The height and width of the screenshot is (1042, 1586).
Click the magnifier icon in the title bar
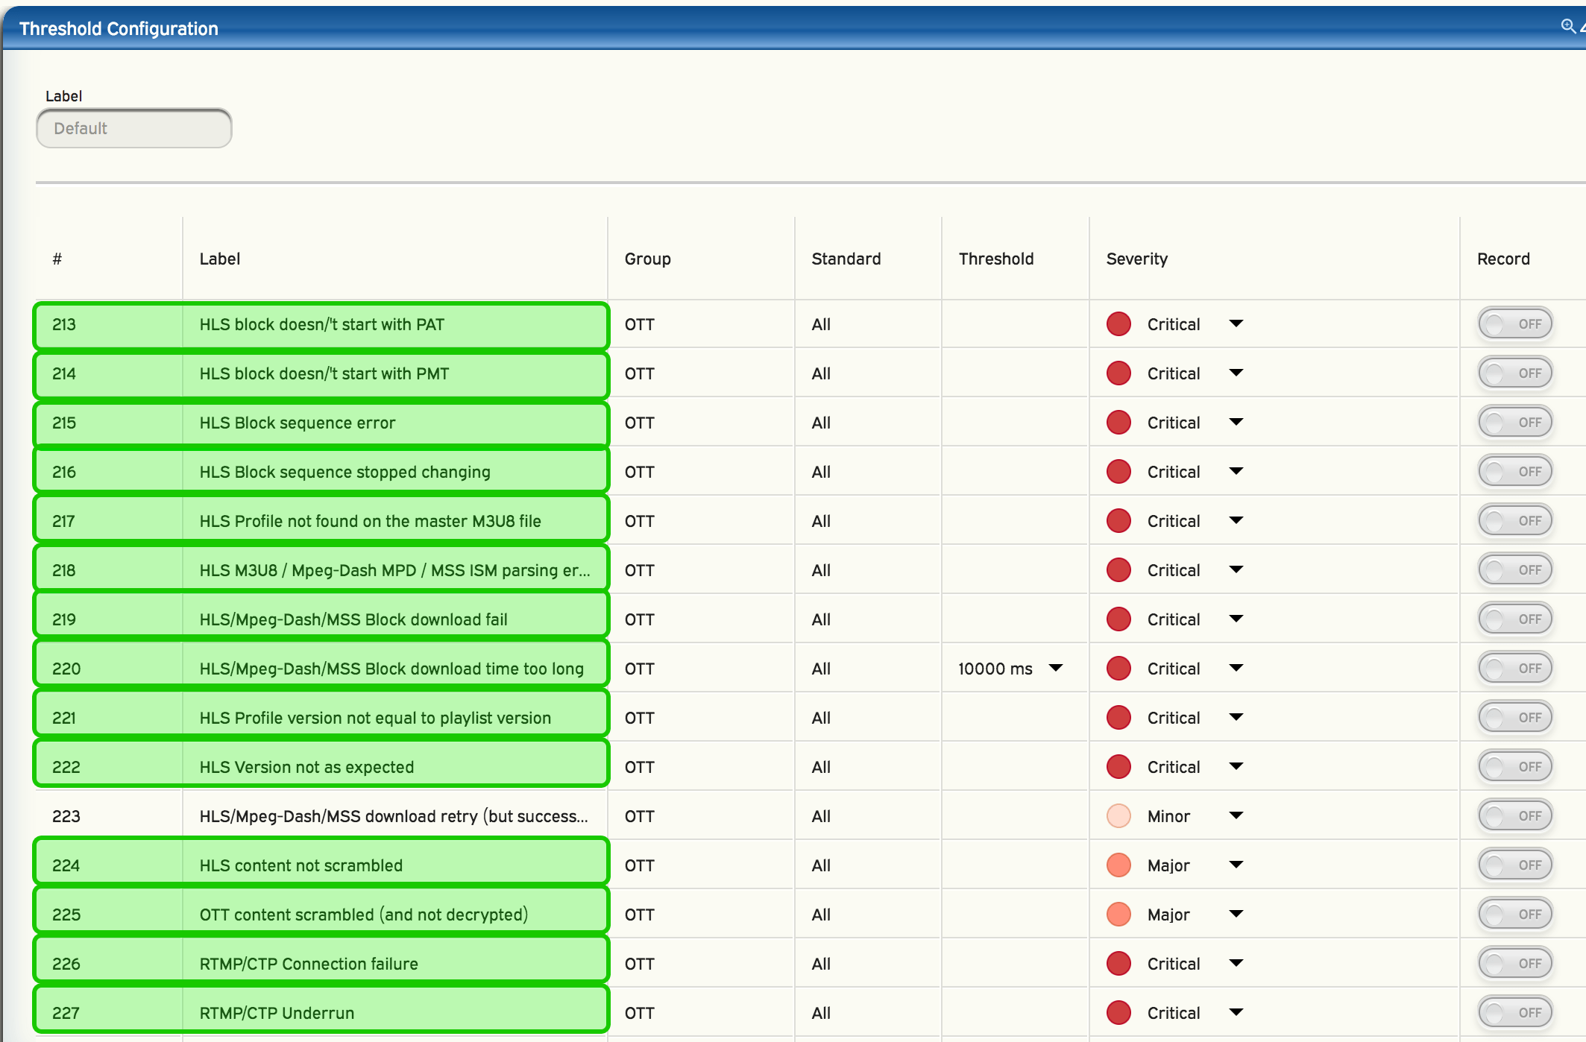[x=1568, y=26]
